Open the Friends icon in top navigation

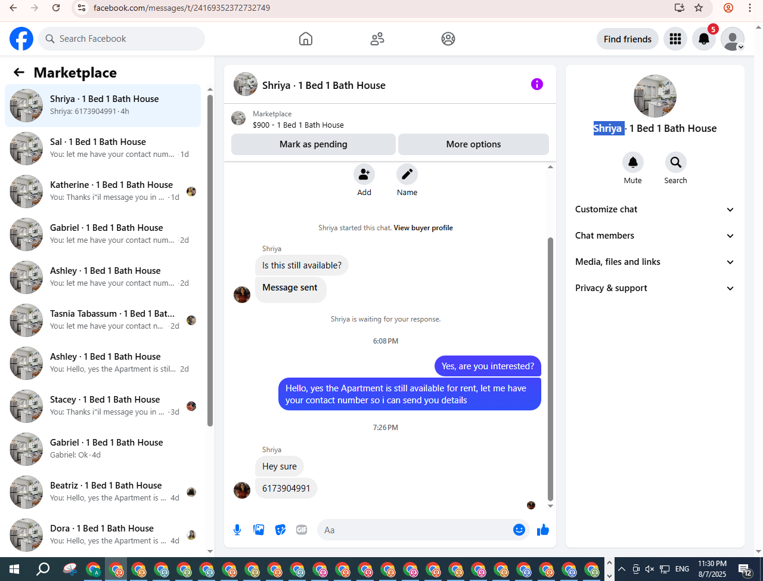[377, 39]
